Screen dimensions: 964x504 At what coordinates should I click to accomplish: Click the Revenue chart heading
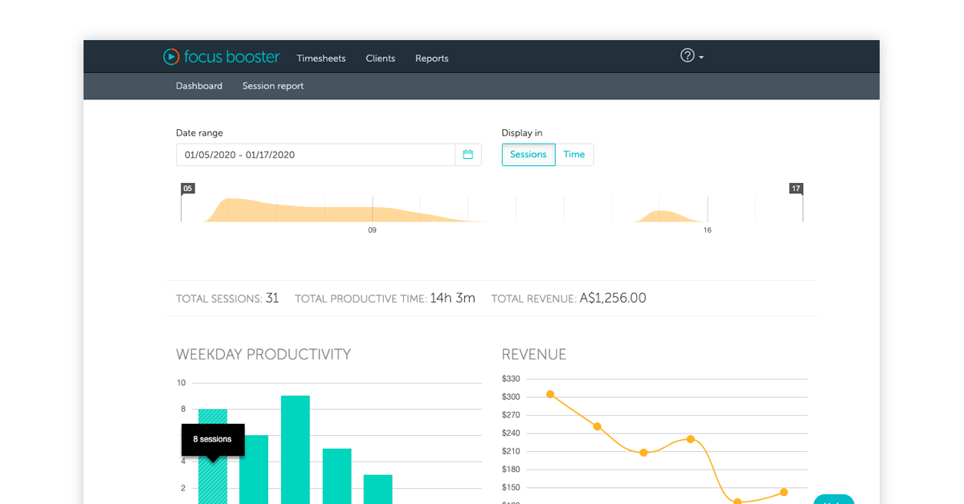pos(534,355)
